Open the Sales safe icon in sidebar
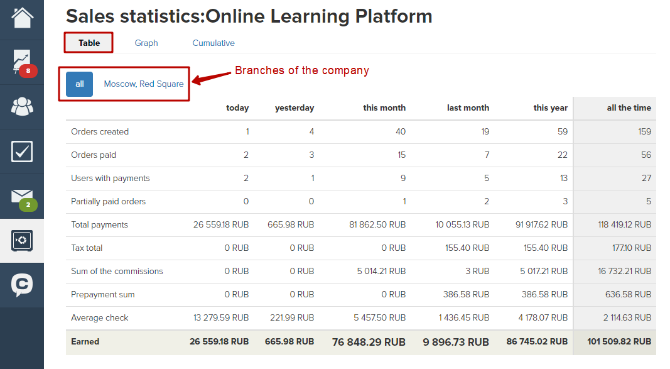The width and height of the screenshot is (670, 369). 22,241
